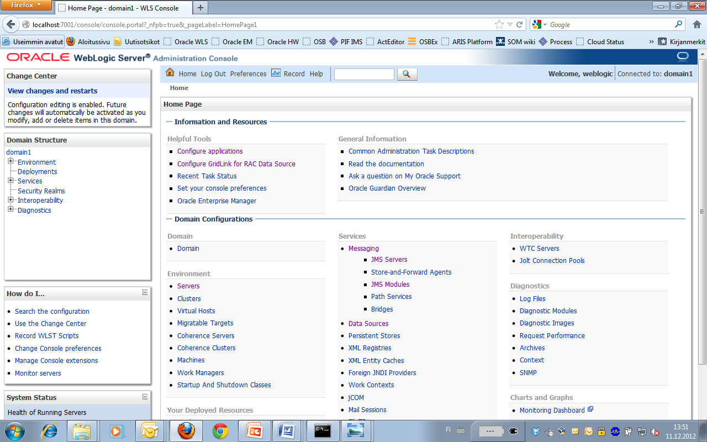This screenshot has width=707, height=442.
Task: Expand the Services node in Domain Structure
Action: pyautogui.click(x=10, y=181)
